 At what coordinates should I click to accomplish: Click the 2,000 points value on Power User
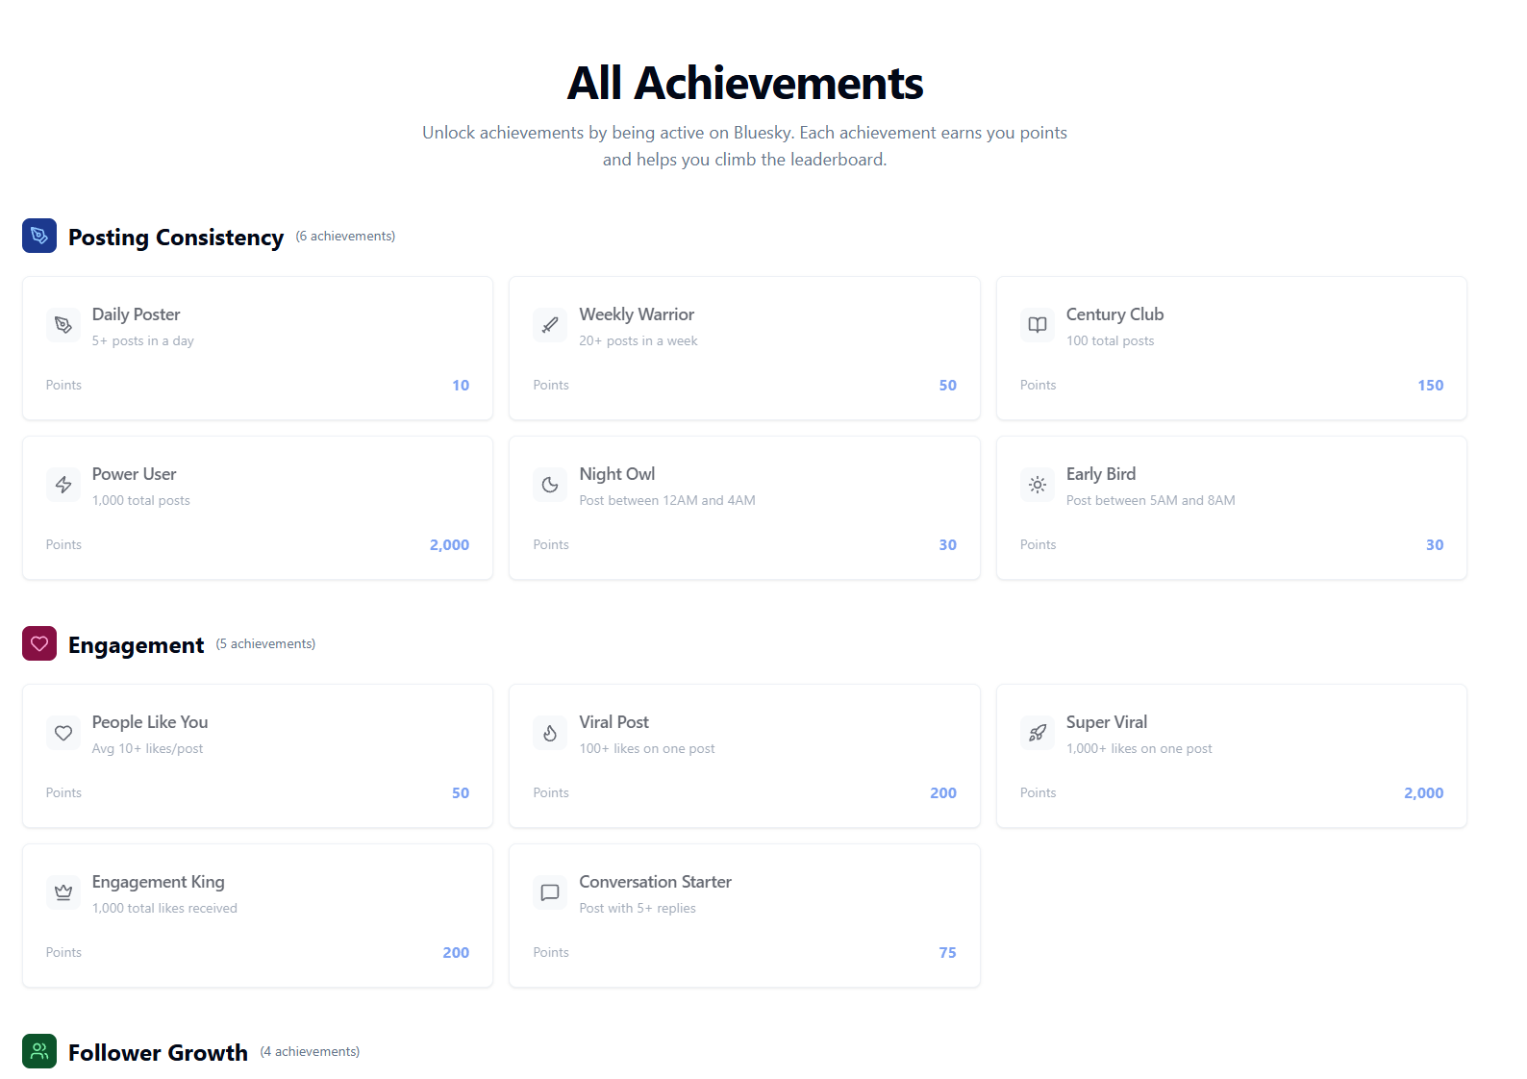pyautogui.click(x=449, y=545)
